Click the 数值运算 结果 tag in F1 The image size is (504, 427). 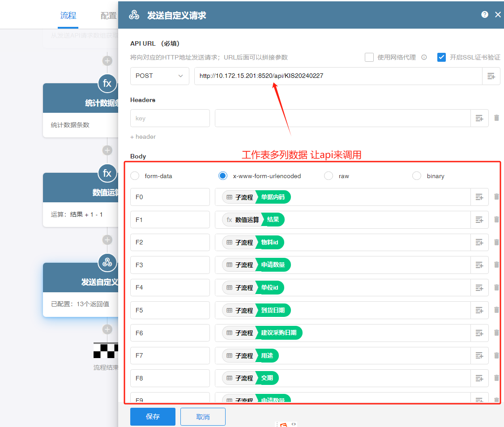[253, 220]
